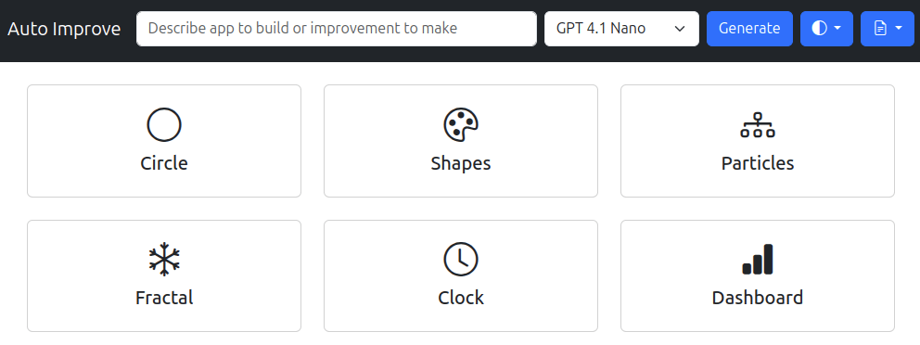Expand the caret beside the document icon
This screenshot has width=920, height=345.
[x=899, y=28]
